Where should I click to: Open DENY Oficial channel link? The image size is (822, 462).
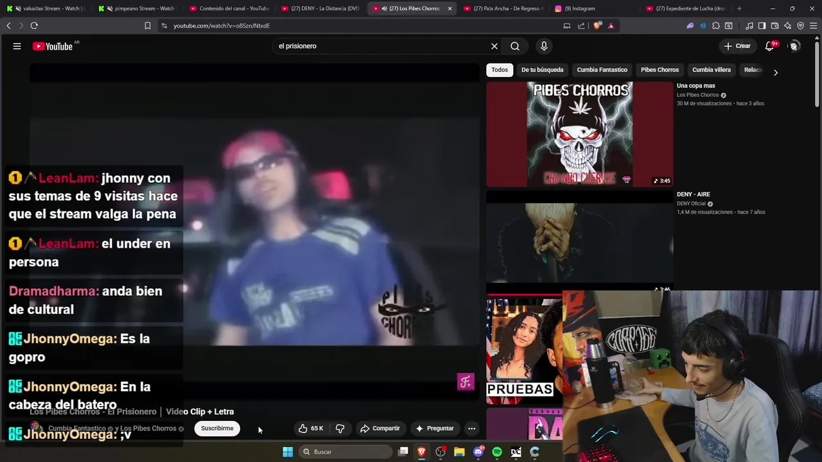click(691, 204)
